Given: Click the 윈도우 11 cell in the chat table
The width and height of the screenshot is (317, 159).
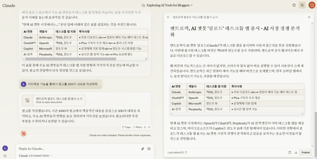Looking at the screenshot, I should [66, 49].
